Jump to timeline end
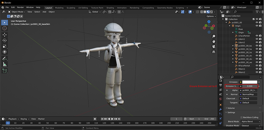The image size is (264, 130). 119,119
